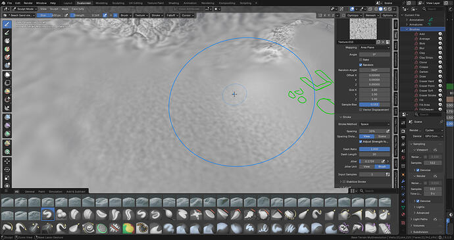Open the Modifiers wrench properties tab
454x240 pixels.
(403, 181)
